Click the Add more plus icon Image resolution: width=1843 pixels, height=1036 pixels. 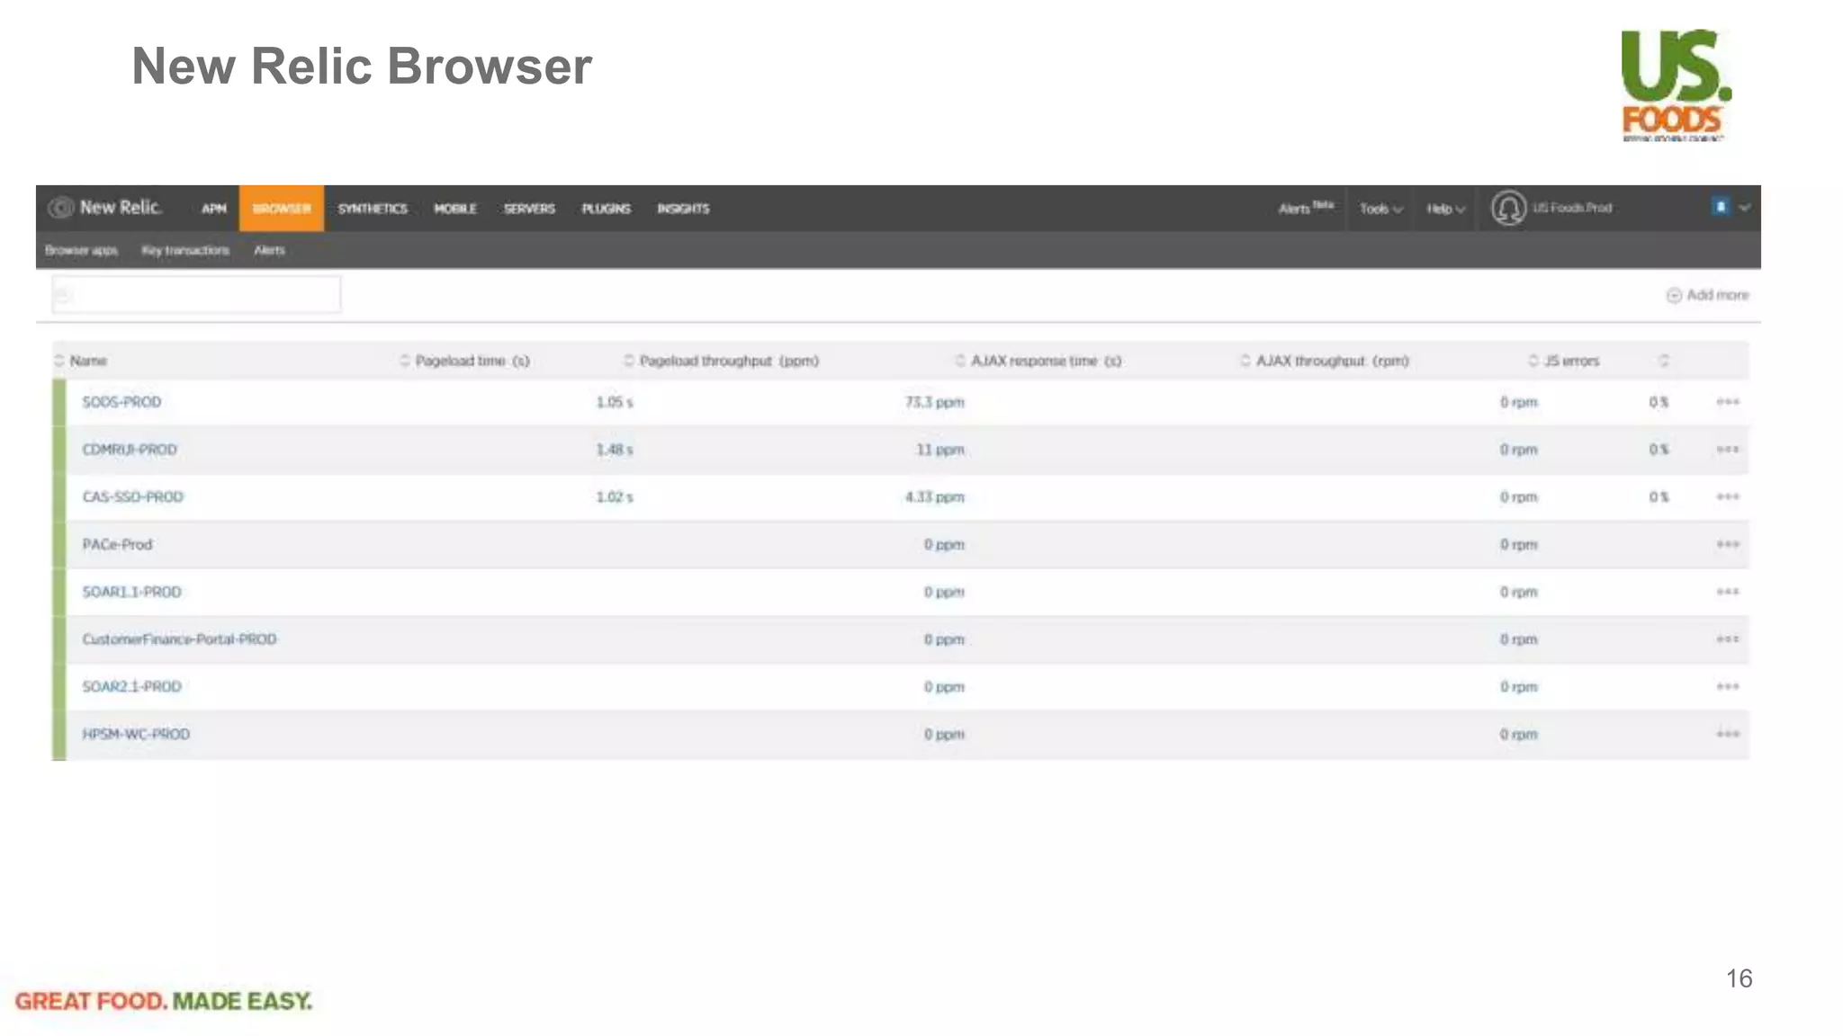[x=1674, y=295]
